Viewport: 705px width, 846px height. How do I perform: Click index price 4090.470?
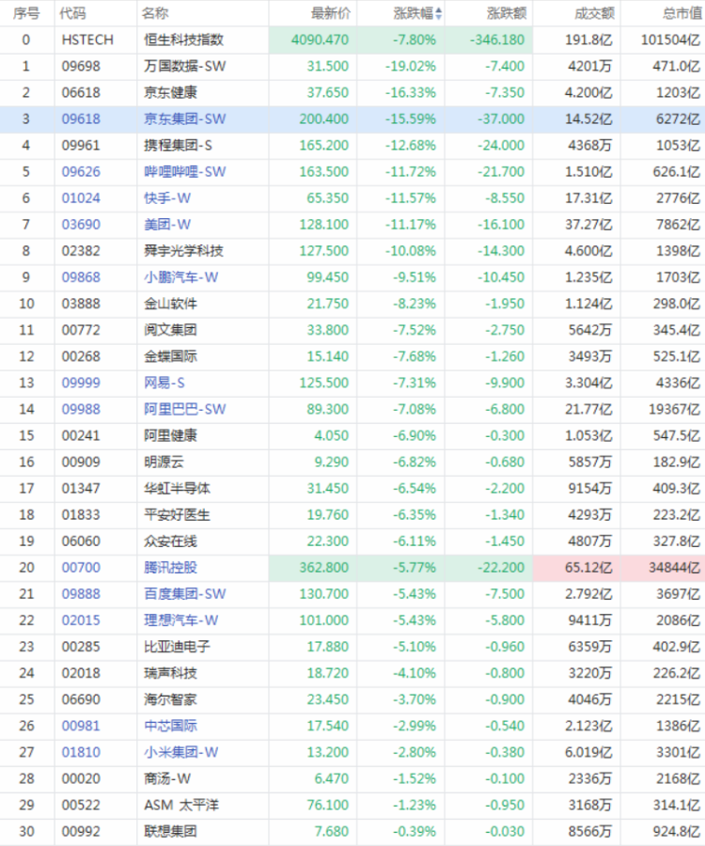(x=320, y=39)
